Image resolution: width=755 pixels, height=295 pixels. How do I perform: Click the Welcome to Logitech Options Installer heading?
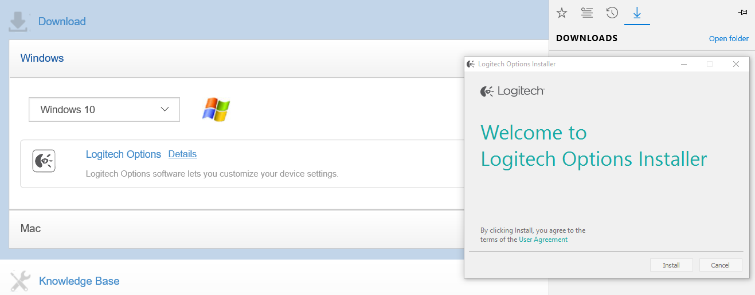point(594,146)
